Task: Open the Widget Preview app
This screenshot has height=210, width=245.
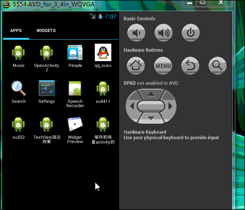Action: (75, 130)
